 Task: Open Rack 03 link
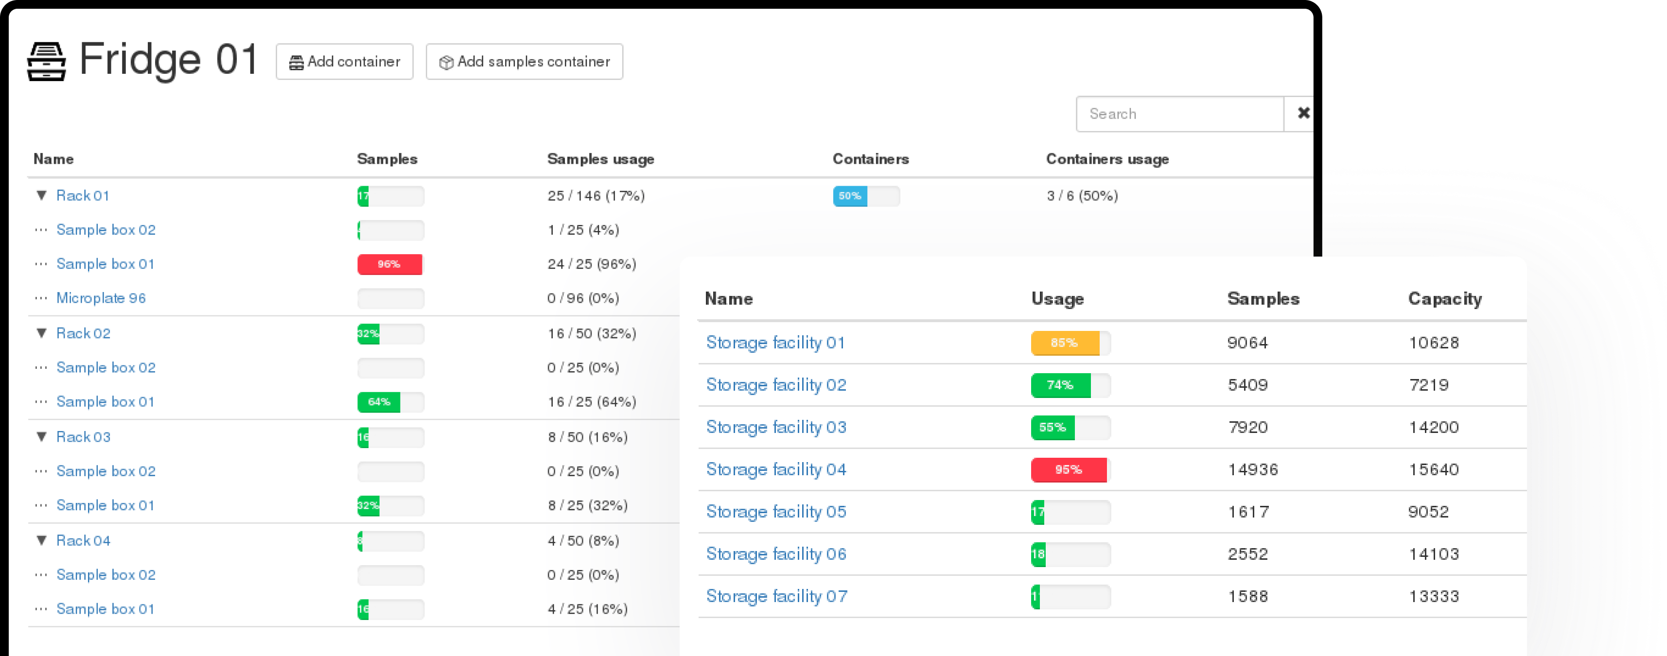coord(83,437)
